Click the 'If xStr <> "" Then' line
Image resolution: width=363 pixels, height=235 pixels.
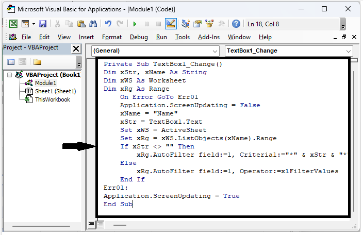coord(157,146)
